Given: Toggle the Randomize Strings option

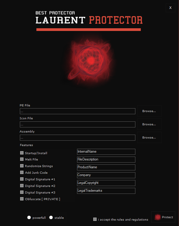Looking at the screenshot, I should click(22, 166).
